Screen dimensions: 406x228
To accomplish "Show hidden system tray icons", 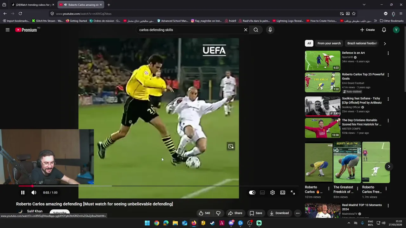I will 349,223.
